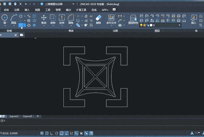
Task: Open the 注释 ribbon tab
Action: (x=17, y=10)
